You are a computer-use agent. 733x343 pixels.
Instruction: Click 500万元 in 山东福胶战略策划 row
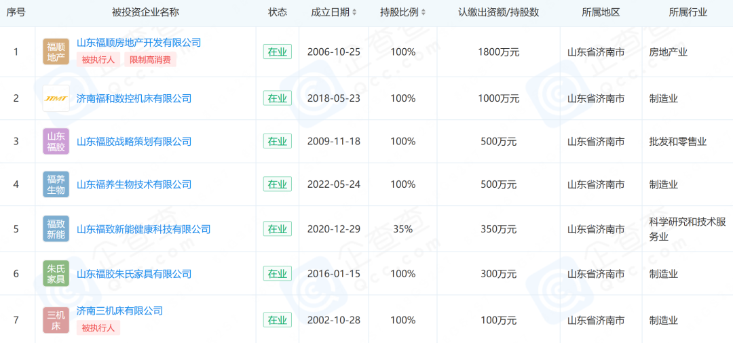(498, 142)
